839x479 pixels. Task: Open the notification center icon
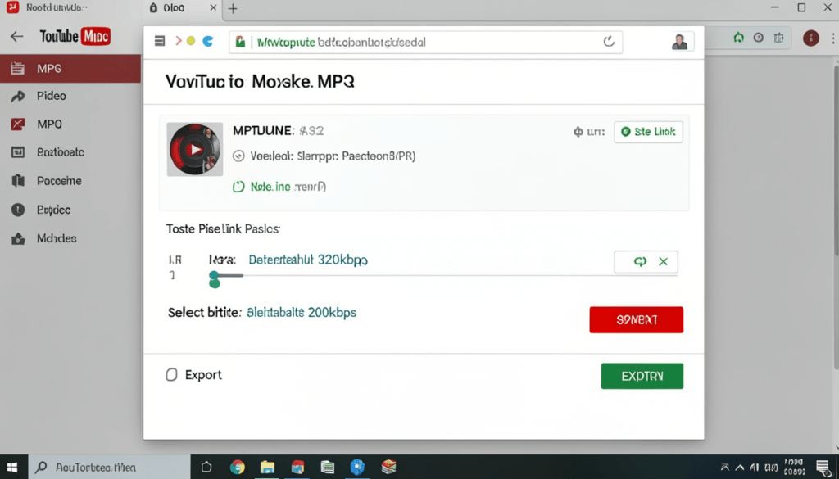tap(824, 468)
